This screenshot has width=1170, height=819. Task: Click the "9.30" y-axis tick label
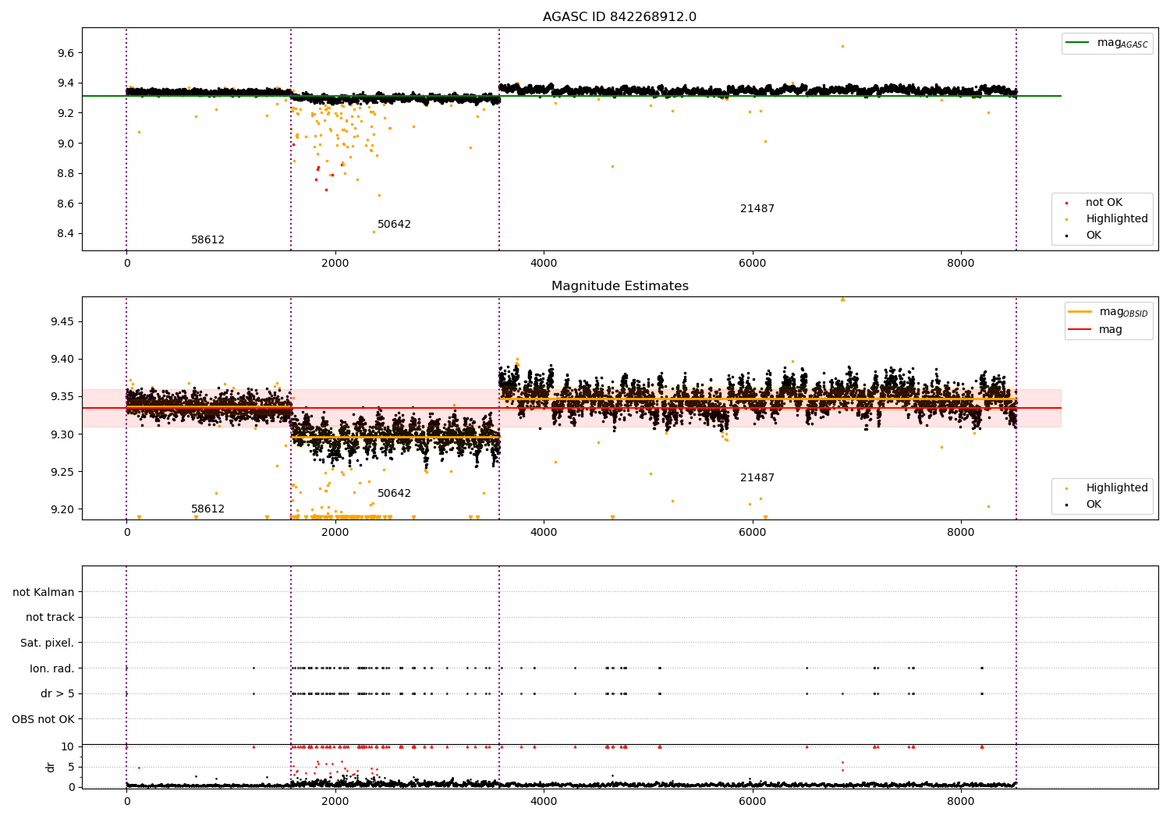[62, 434]
